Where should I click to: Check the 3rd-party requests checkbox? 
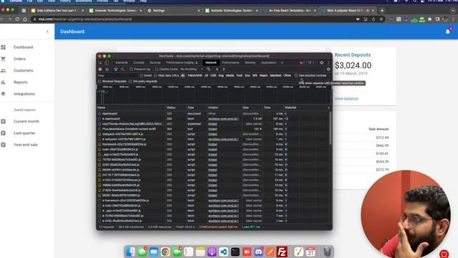click(x=130, y=81)
